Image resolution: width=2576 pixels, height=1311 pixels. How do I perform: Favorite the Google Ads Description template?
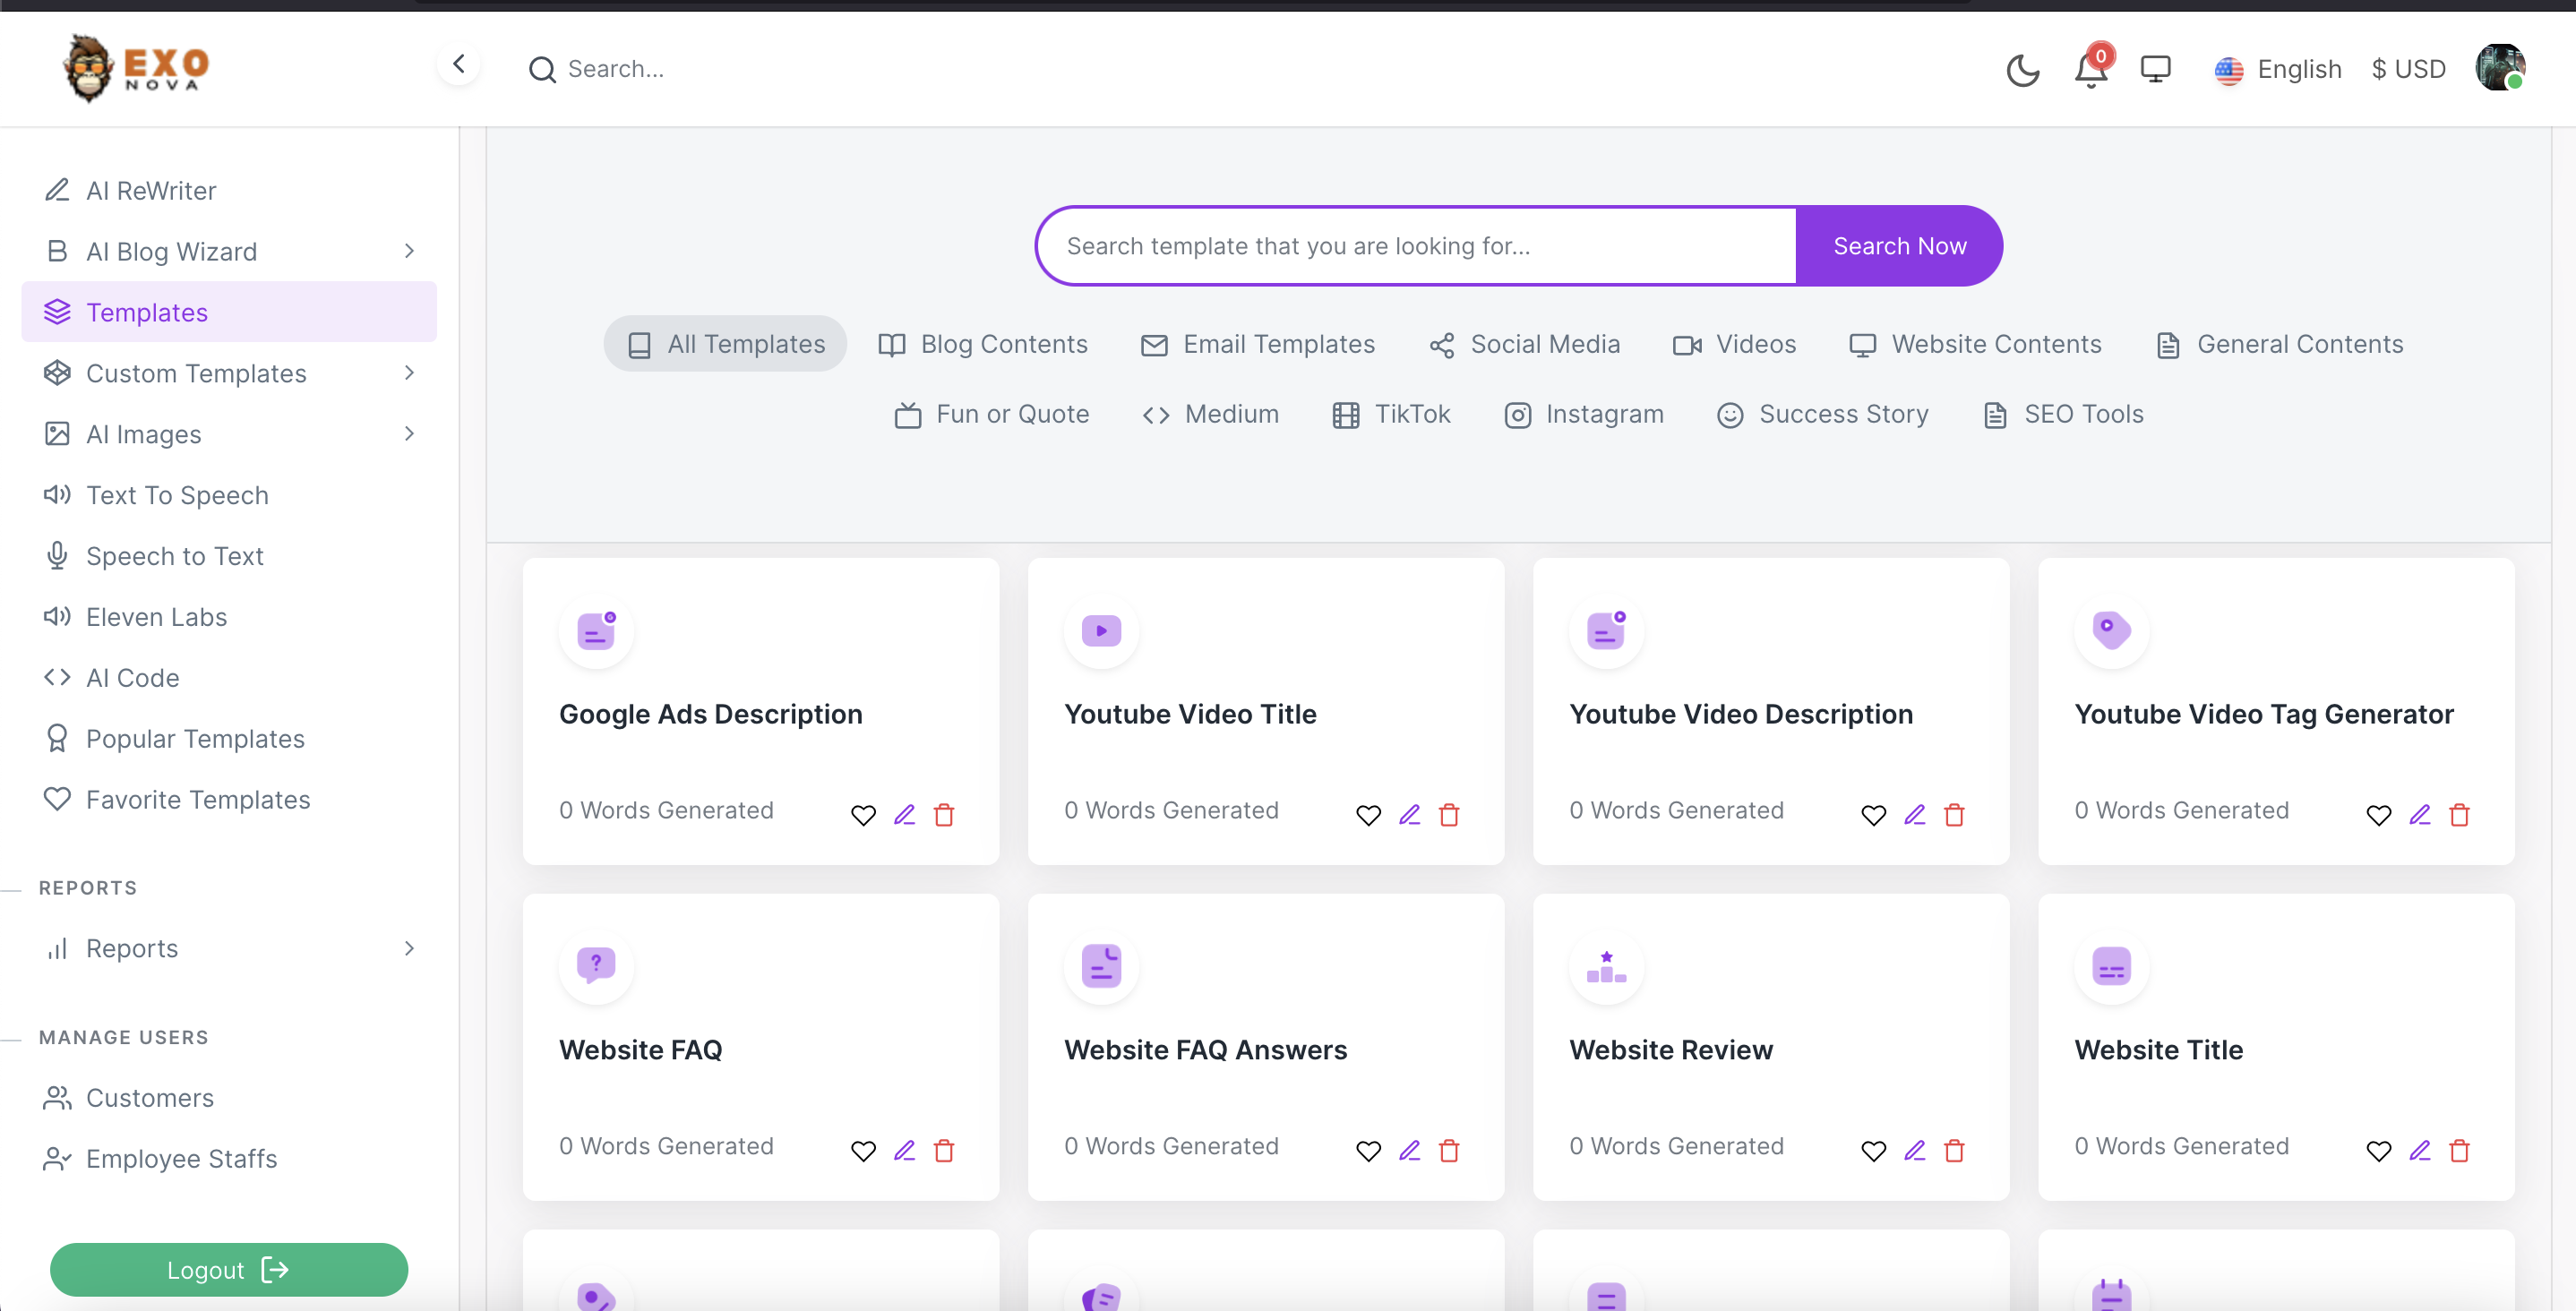point(863,815)
